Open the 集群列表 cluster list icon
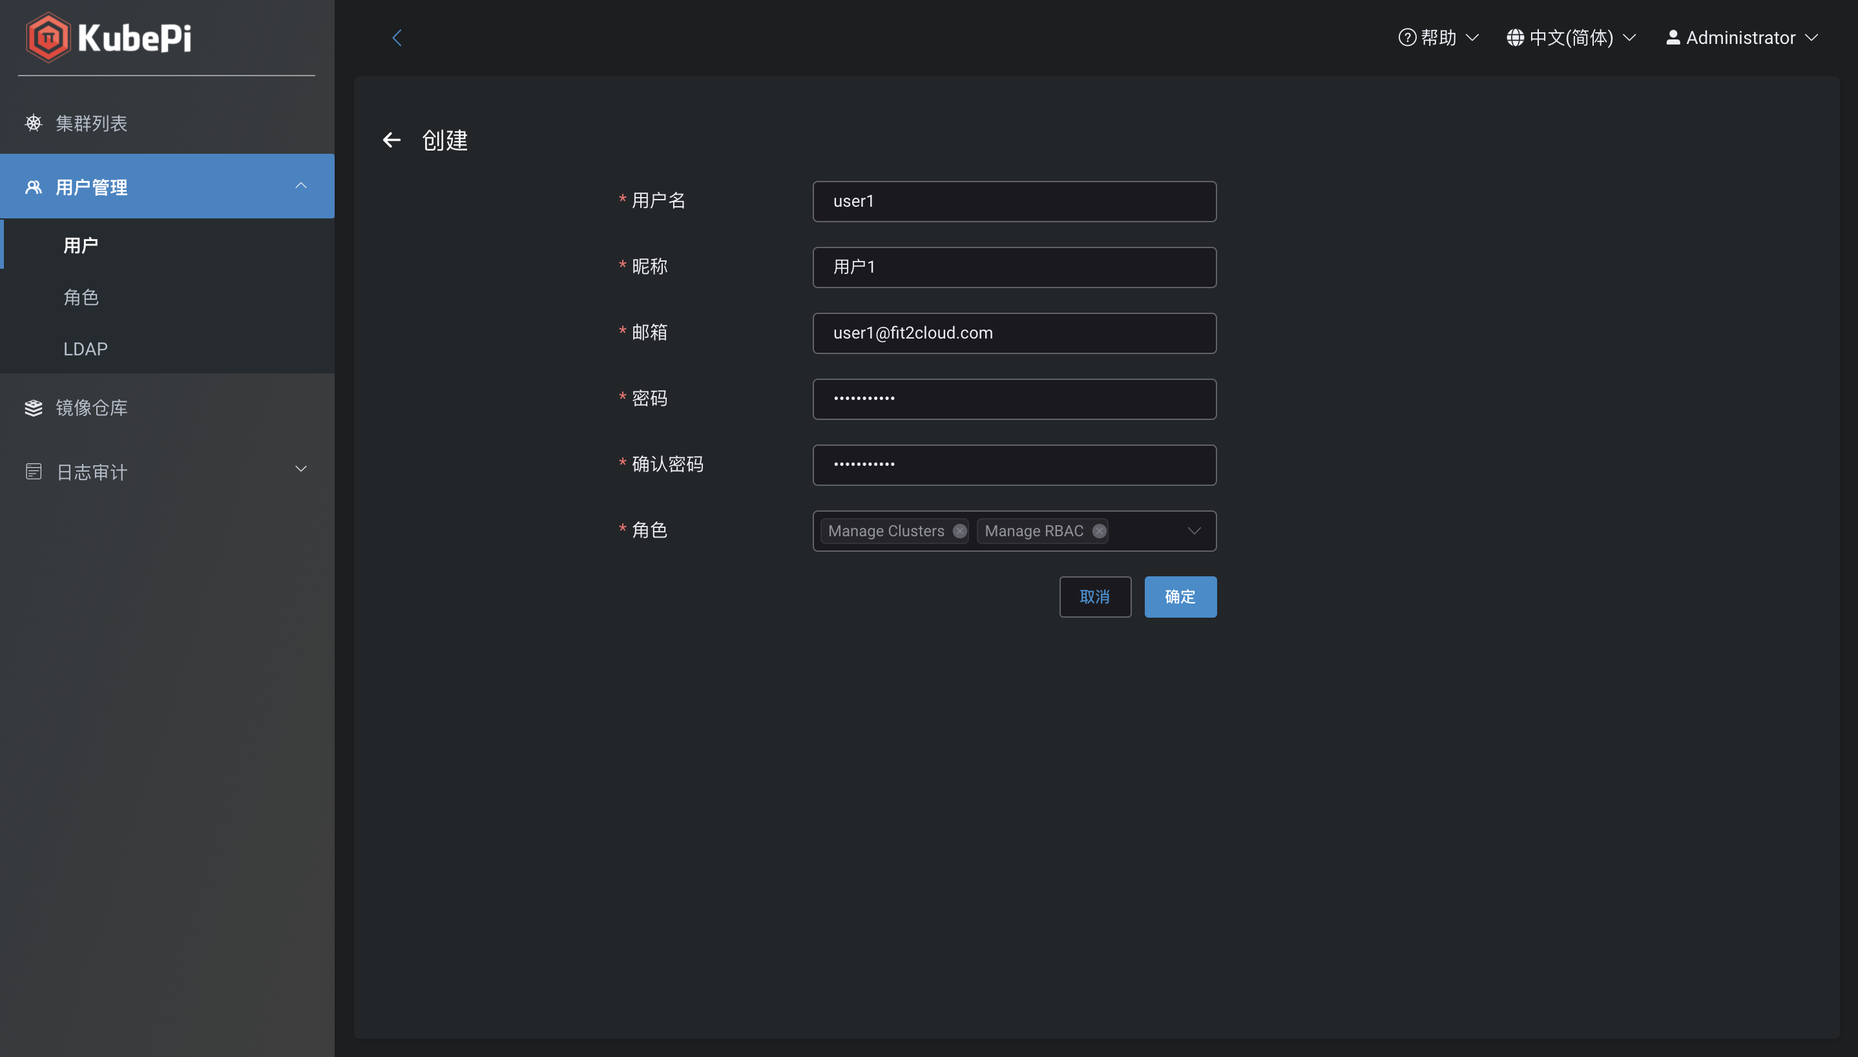 [x=34, y=123]
